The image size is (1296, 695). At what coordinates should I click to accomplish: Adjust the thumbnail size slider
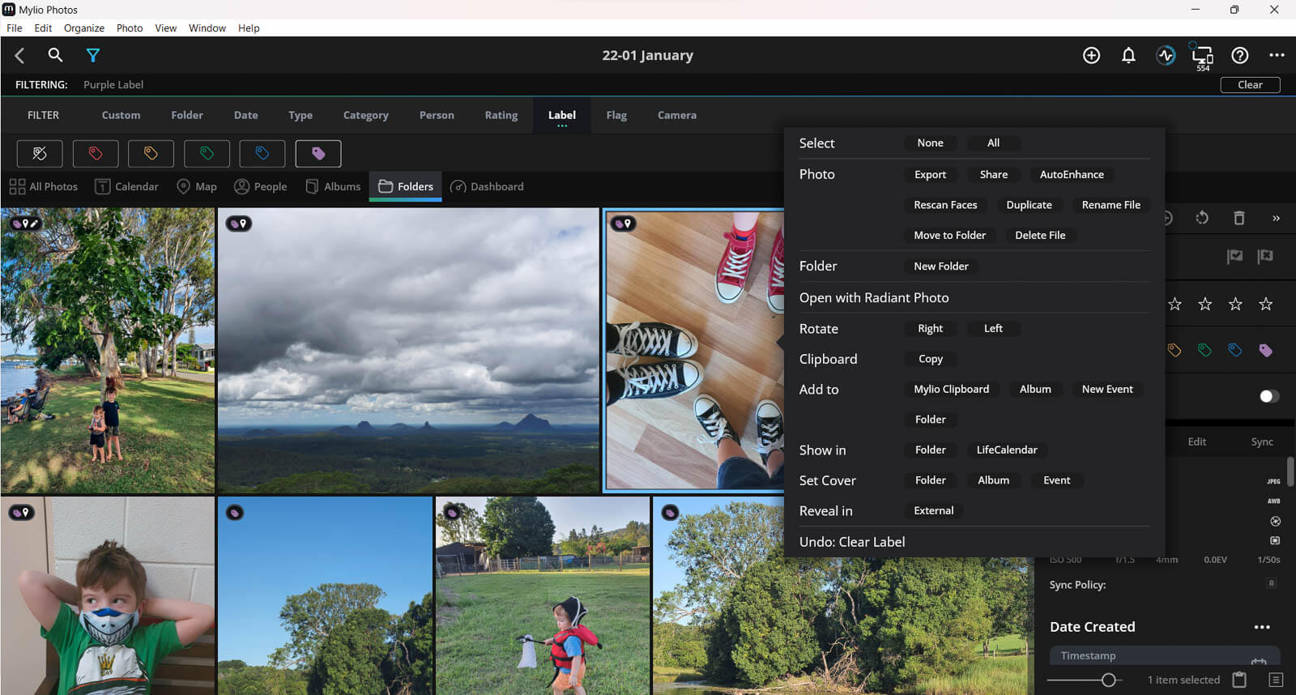[1108, 680]
